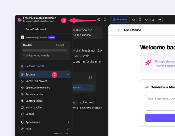Open credits details via 9.4 left chevron
Viewport: 175px width, 136px height.
pos(66,45)
